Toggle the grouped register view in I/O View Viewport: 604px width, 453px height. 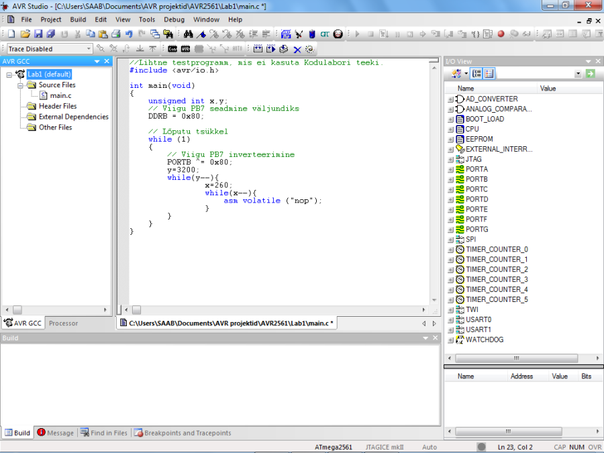pos(489,74)
